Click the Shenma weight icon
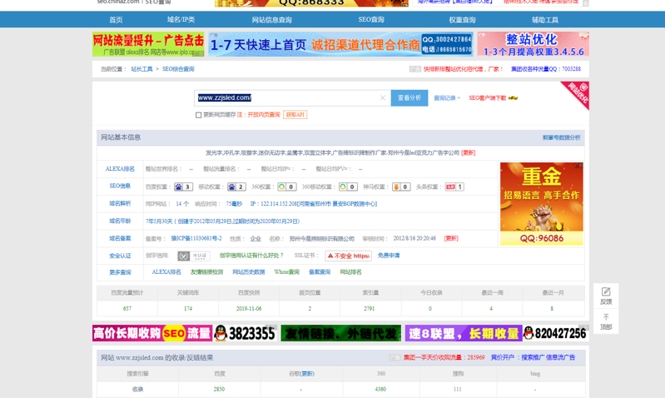 397,187
